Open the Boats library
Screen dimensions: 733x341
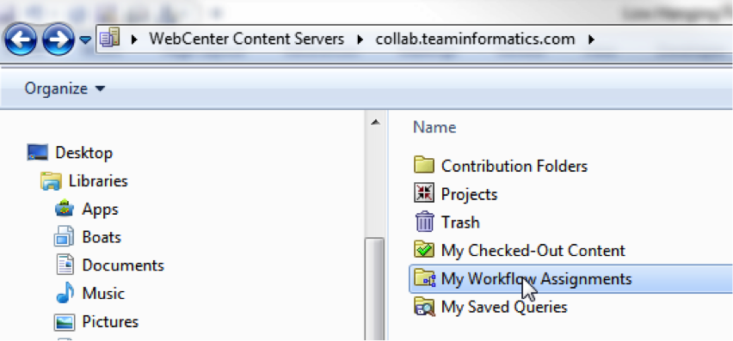[x=102, y=237]
